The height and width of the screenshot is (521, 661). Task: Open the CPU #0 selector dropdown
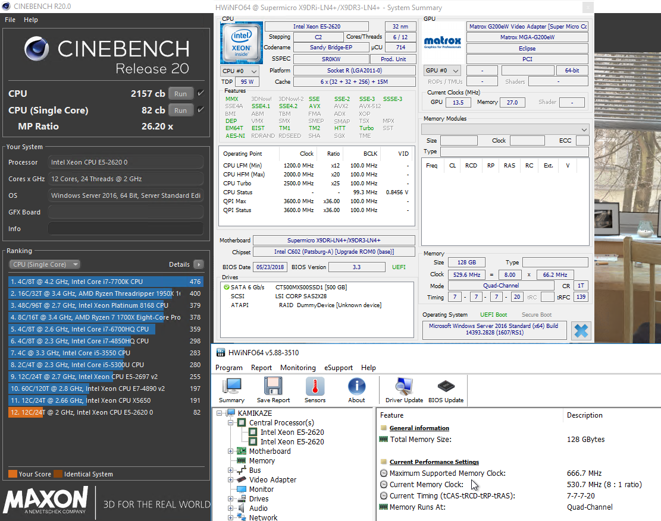coord(240,71)
